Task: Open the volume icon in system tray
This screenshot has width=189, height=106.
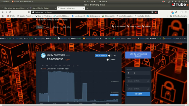Action: click(176, 1)
